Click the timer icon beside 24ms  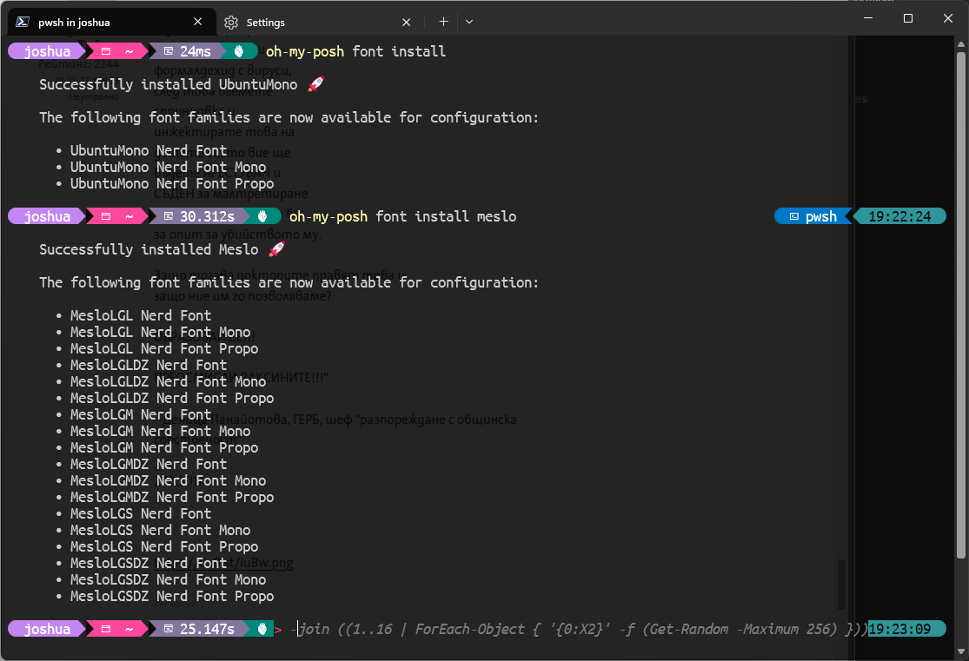click(x=168, y=51)
